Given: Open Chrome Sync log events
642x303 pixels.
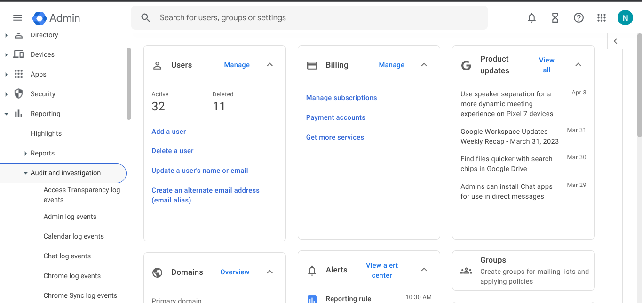Looking at the screenshot, I should (x=80, y=295).
